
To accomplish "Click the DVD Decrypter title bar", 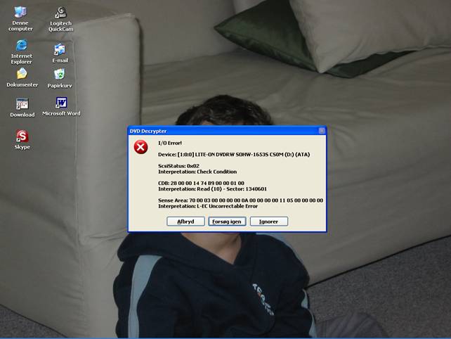I will (223, 131).
